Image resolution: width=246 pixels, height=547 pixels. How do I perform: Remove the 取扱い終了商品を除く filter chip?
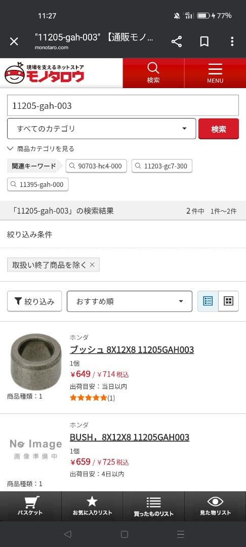92,265
